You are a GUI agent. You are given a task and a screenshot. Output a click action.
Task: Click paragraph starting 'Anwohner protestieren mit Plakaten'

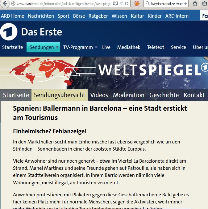[x=101, y=201]
